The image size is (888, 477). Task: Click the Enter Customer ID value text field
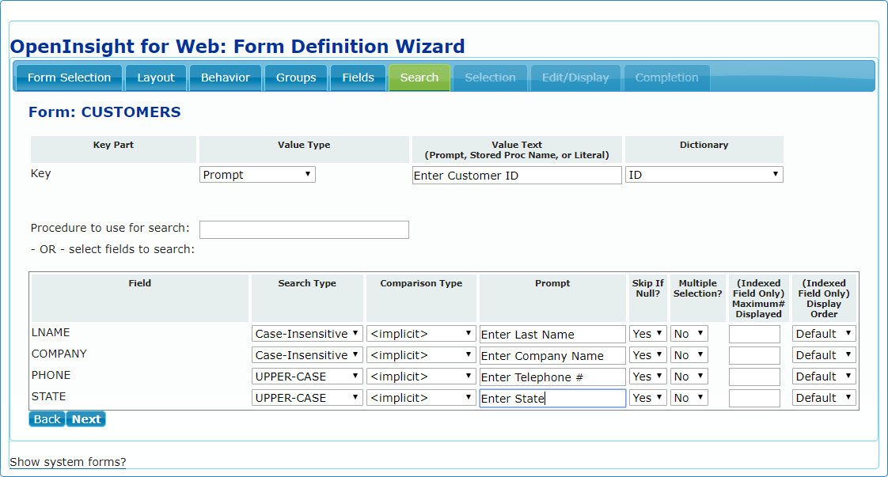pyautogui.click(x=517, y=176)
